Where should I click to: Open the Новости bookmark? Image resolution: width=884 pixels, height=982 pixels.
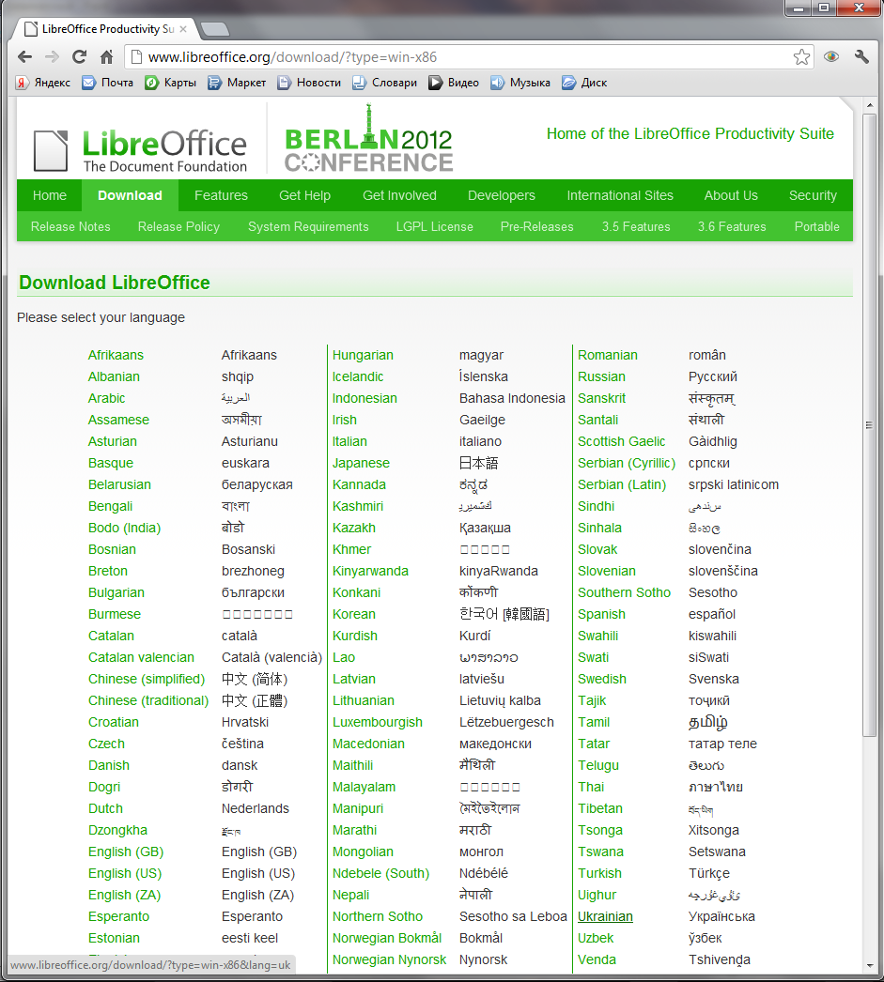coord(309,83)
